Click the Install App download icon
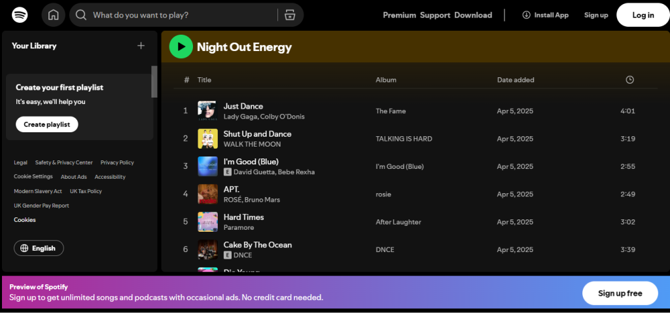The image size is (670, 313). point(526,15)
